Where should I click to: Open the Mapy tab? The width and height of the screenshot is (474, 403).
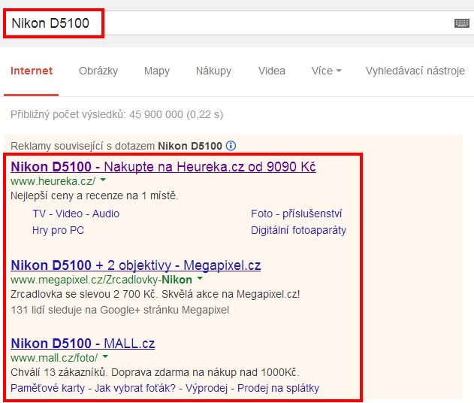(157, 71)
